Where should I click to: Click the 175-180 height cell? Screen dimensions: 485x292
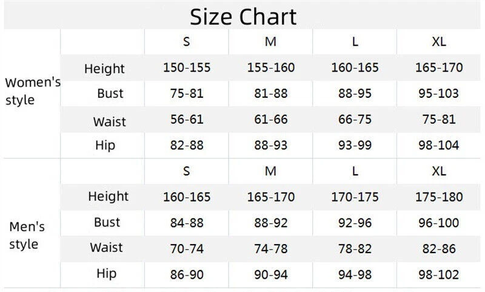click(438, 197)
